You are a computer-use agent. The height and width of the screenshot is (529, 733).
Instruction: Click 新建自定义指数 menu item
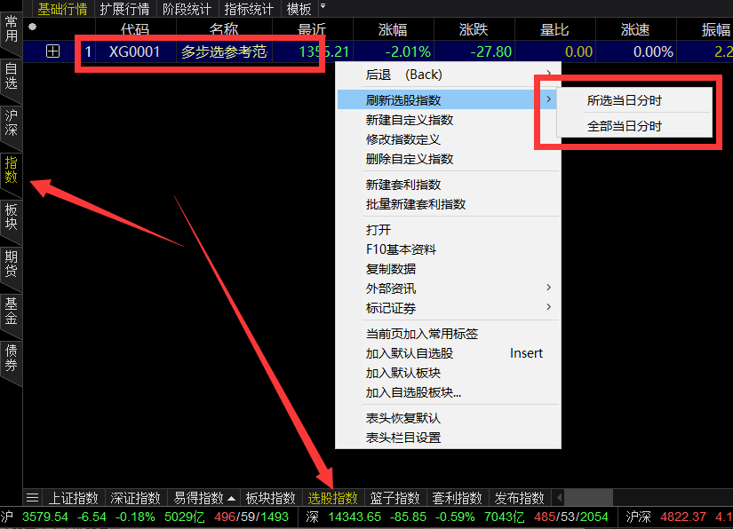449,120
